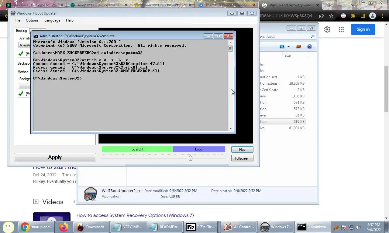The height and width of the screenshot is (233, 389).
Task: Bookmark page with star icon
Action: (331, 16)
